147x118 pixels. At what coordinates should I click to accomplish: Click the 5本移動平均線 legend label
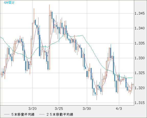coord(23,114)
